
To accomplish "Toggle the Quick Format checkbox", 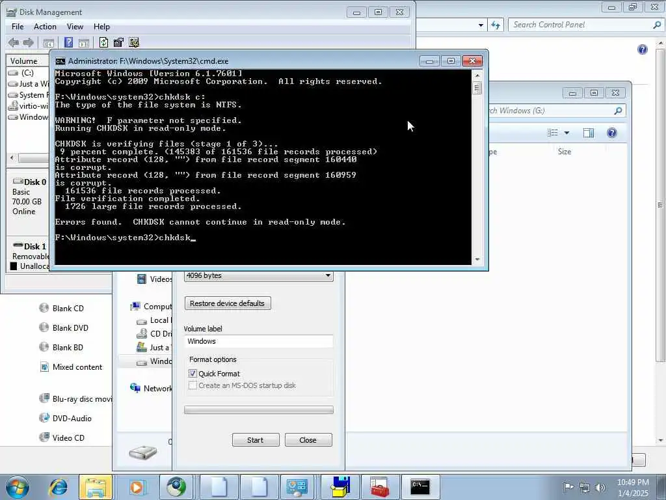I will click(193, 374).
